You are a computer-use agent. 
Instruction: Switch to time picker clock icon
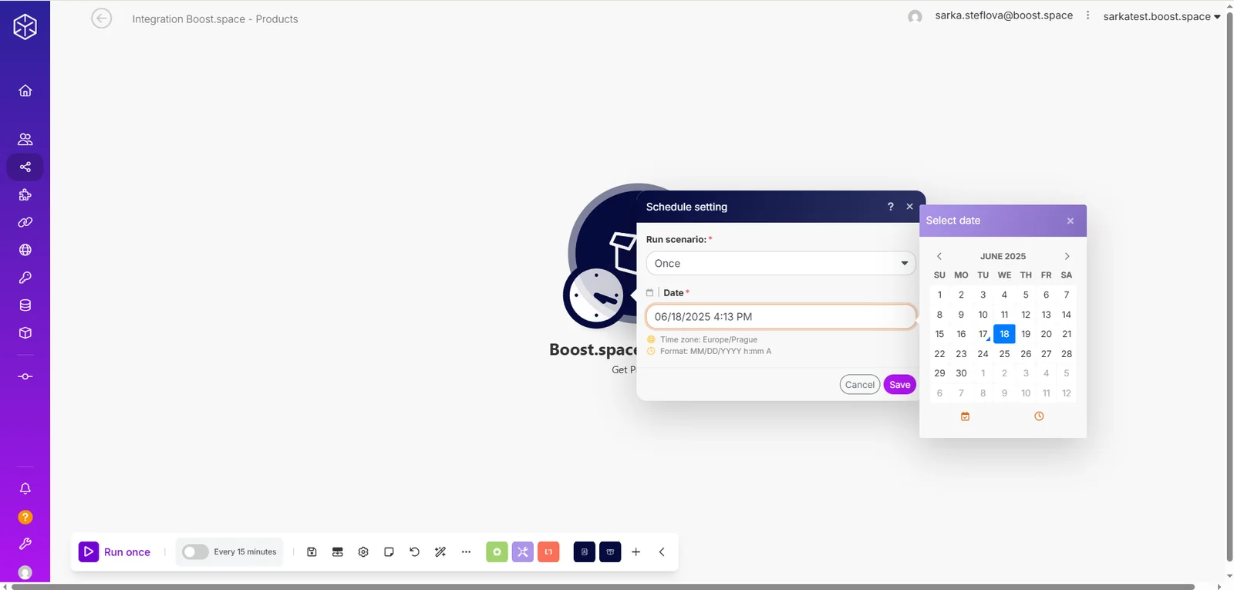pos(1039,416)
